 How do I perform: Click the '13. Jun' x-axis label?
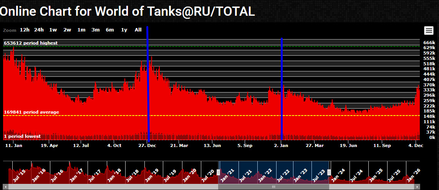pos(212,145)
